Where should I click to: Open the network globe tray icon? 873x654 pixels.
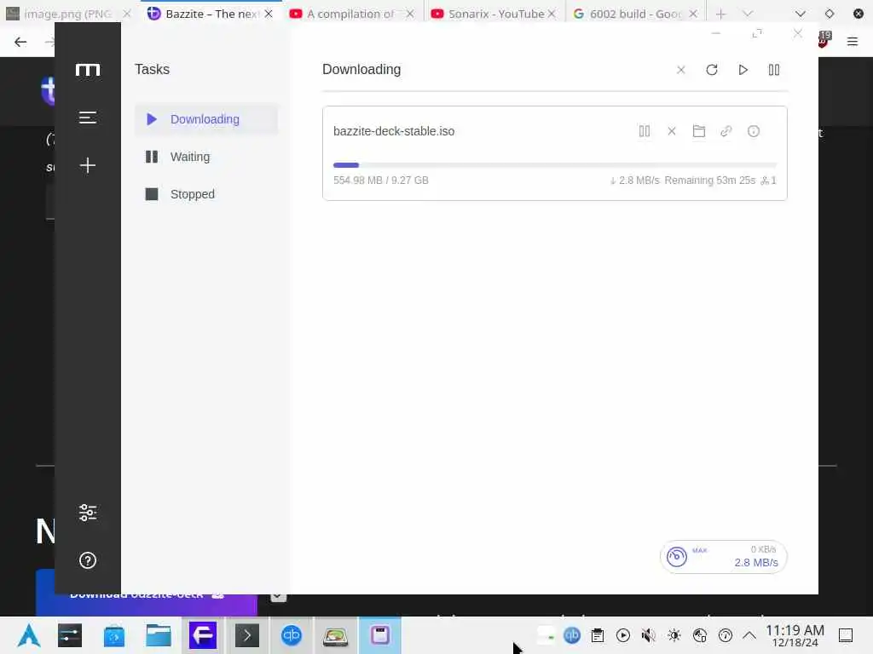pyautogui.click(x=700, y=635)
